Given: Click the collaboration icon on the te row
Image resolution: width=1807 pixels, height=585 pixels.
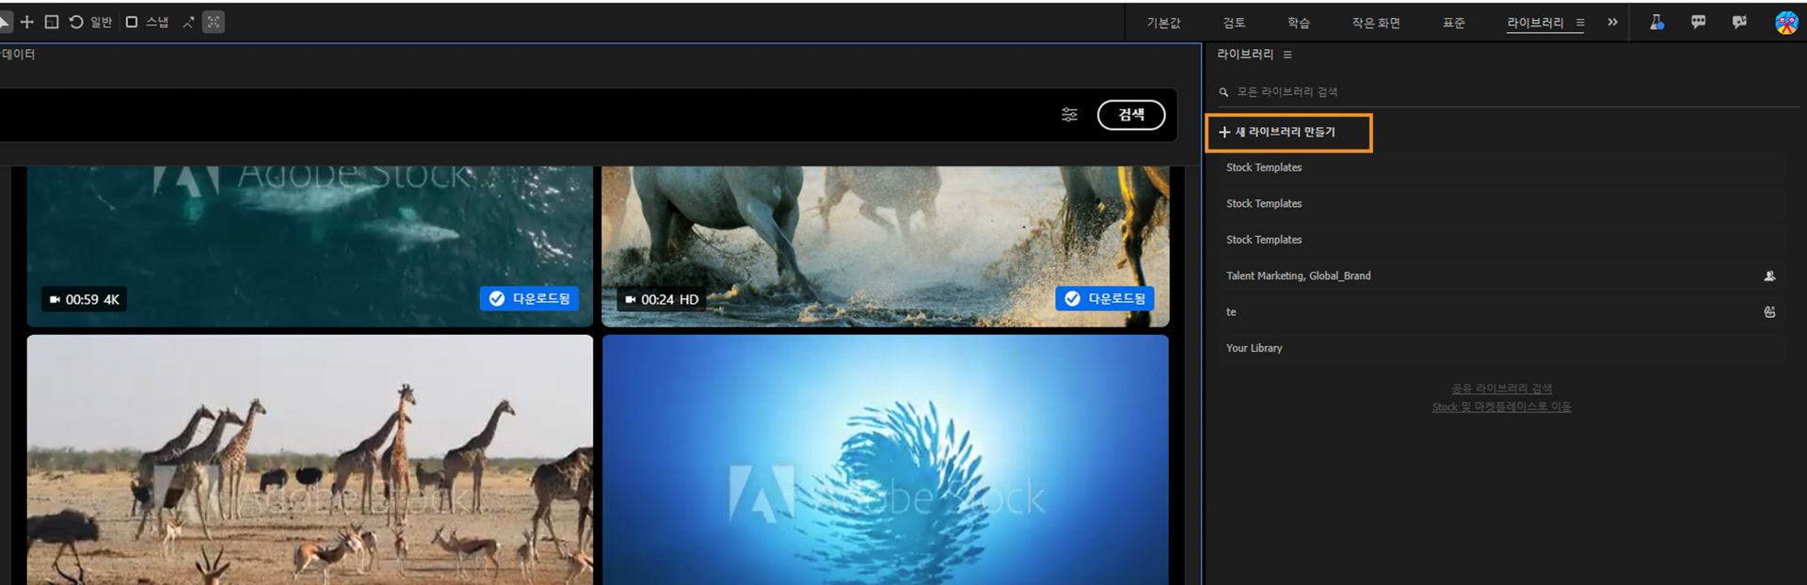Looking at the screenshot, I should [1769, 312].
